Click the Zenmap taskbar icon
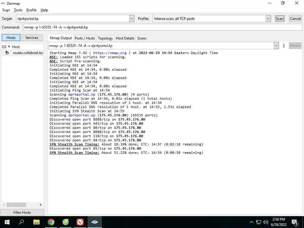Image resolution: width=304 pixels, height=228 pixels. click(x=95, y=222)
